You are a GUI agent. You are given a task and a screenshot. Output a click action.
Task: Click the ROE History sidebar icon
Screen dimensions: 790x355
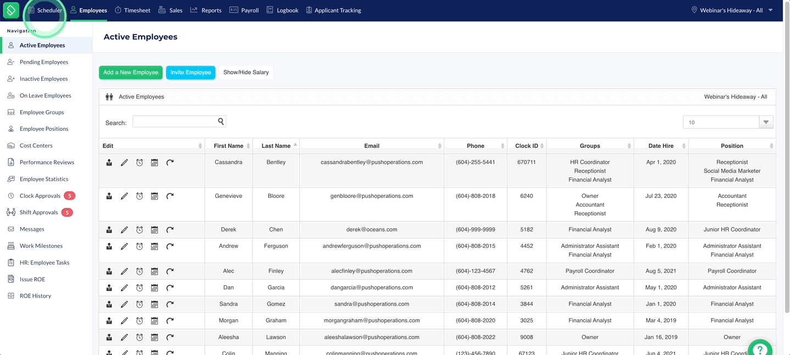coord(10,296)
